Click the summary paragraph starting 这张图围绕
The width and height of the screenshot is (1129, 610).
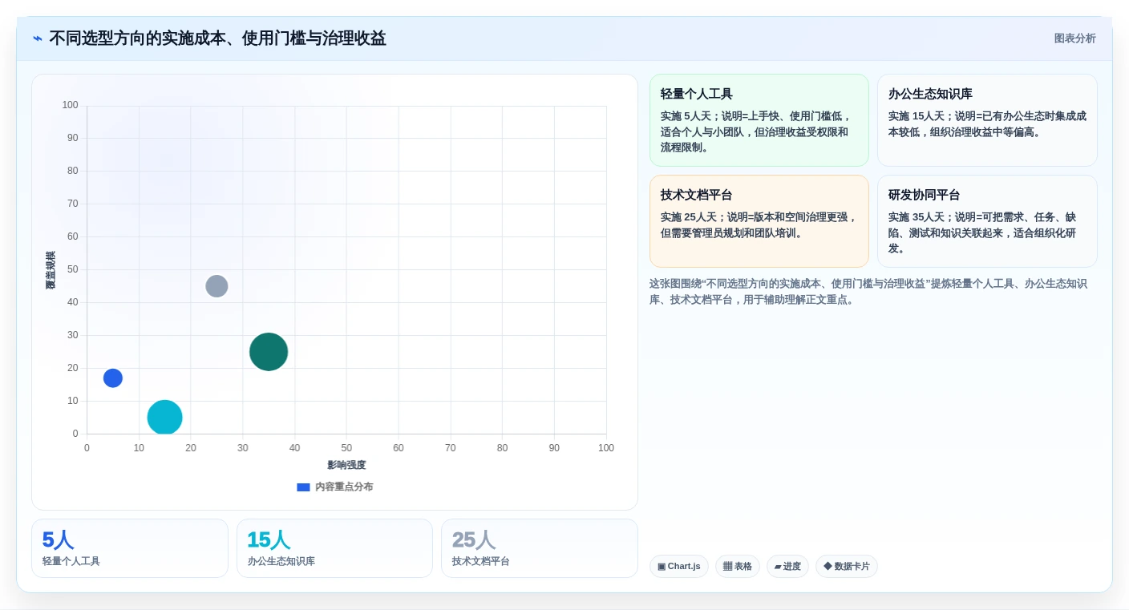868,292
